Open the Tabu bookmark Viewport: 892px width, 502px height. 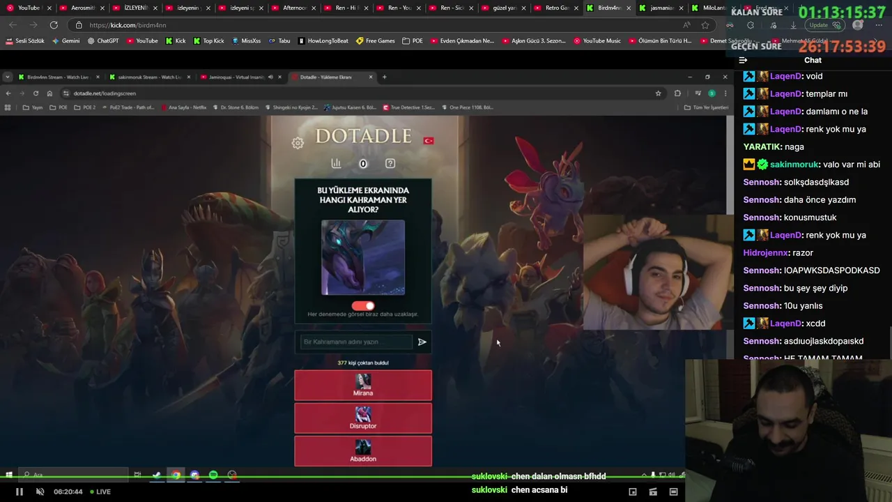pyautogui.click(x=279, y=40)
